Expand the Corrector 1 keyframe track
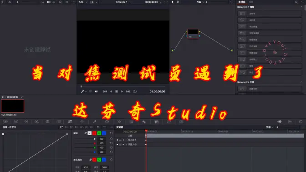Image resolution: width=306 pixels, height=172 pixels. pos(126,140)
